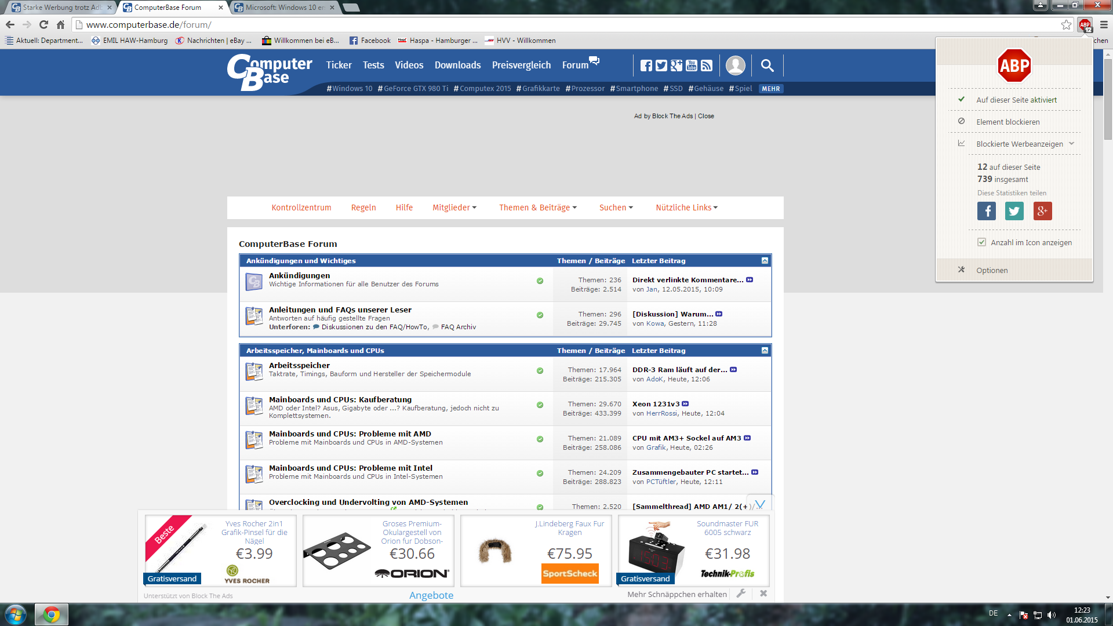The width and height of the screenshot is (1113, 626).
Task: Click the Twitter icon in site header
Action: tap(661, 65)
